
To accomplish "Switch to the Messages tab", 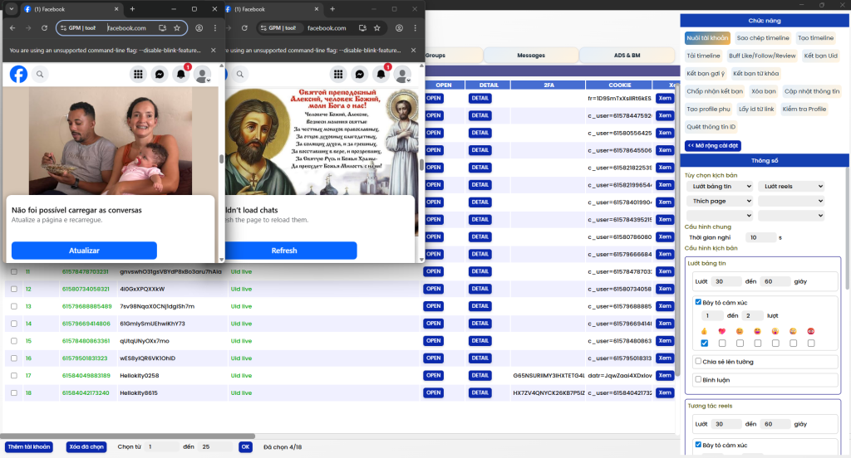I will pos(531,56).
